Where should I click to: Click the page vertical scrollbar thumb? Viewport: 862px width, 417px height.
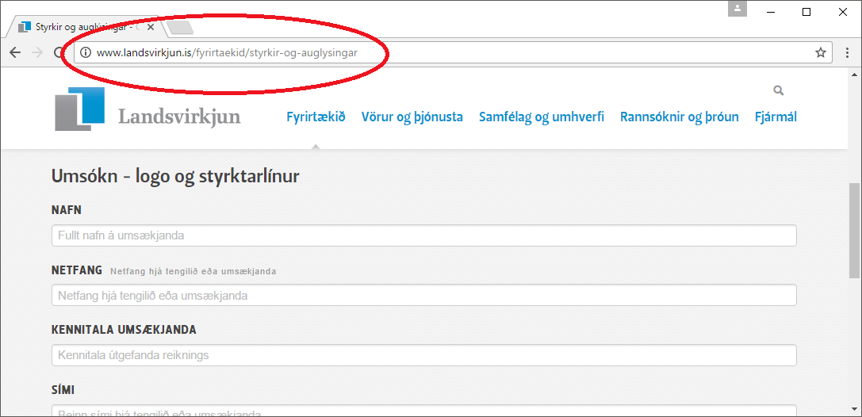[x=854, y=231]
